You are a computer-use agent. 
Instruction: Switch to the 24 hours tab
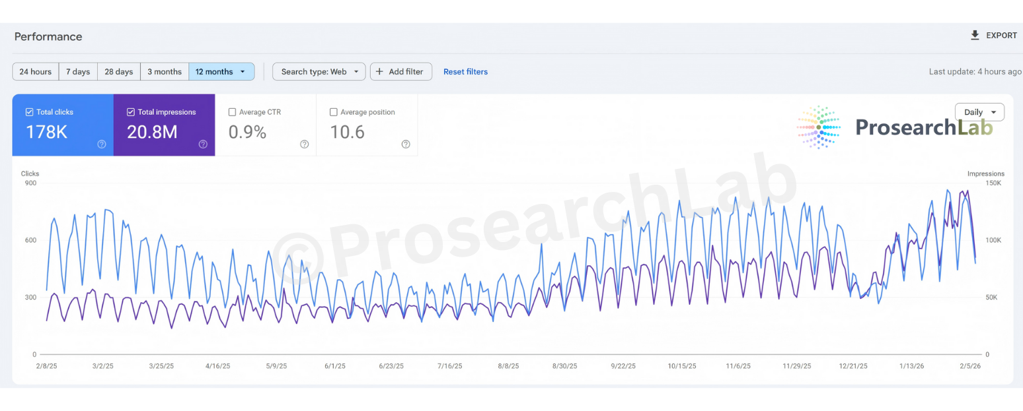(35, 71)
